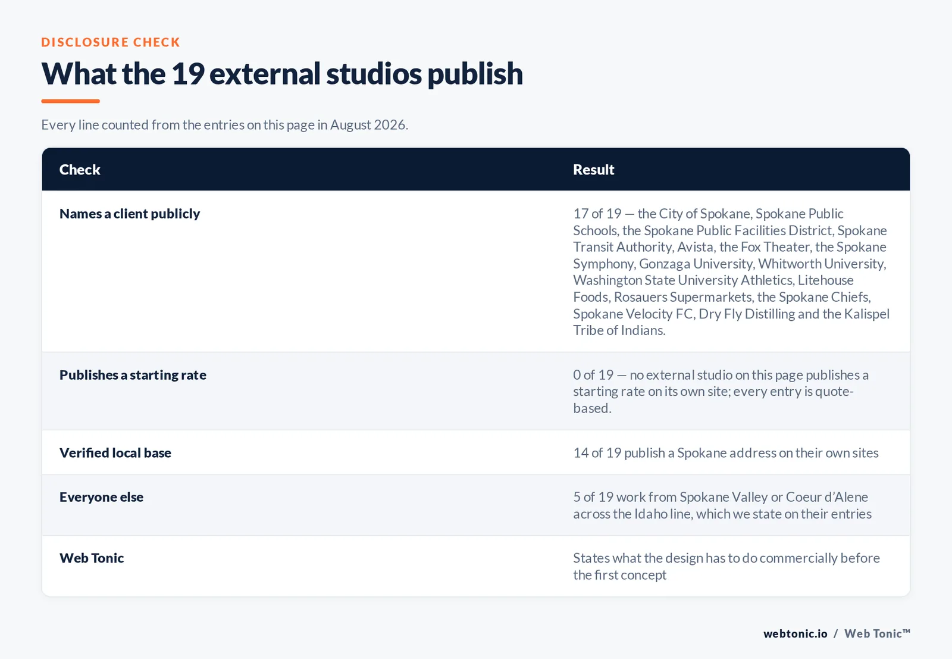Viewport: 952px width, 659px height.
Task: Click the "17 of 19" client list result
Action: pyautogui.click(x=731, y=272)
